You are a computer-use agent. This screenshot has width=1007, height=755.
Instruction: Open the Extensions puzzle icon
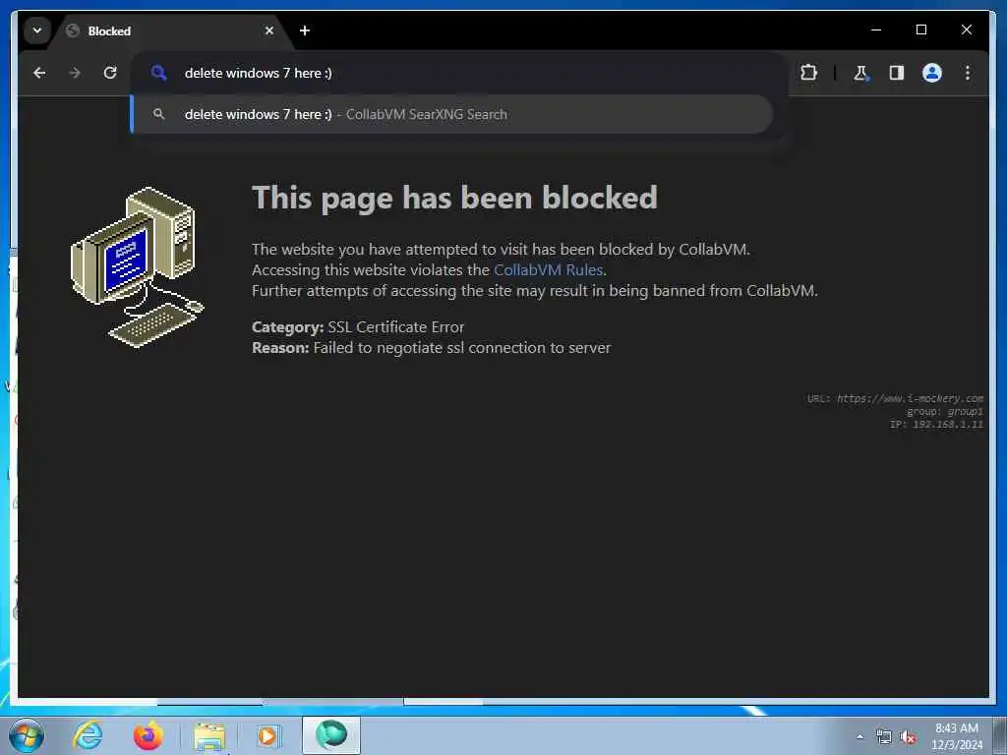tap(808, 73)
